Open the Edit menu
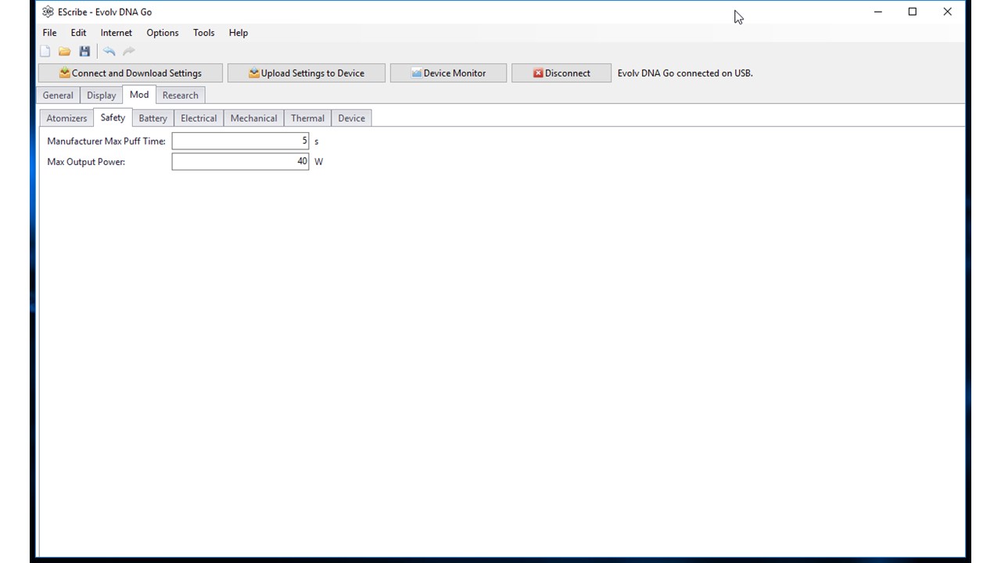 tap(78, 33)
